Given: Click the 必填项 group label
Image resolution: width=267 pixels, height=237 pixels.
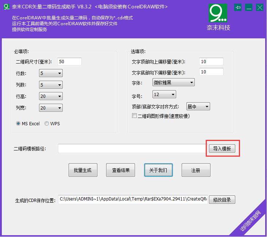Looking at the screenshot, I should click(x=22, y=51).
